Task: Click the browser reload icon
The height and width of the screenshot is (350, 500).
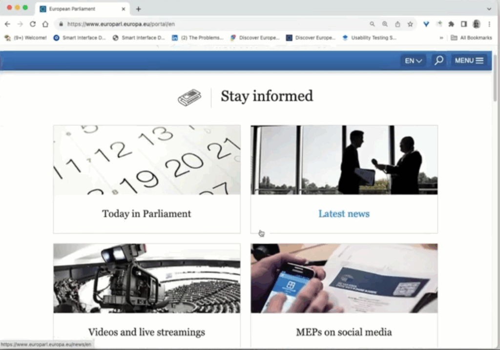Action: click(33, 24)
